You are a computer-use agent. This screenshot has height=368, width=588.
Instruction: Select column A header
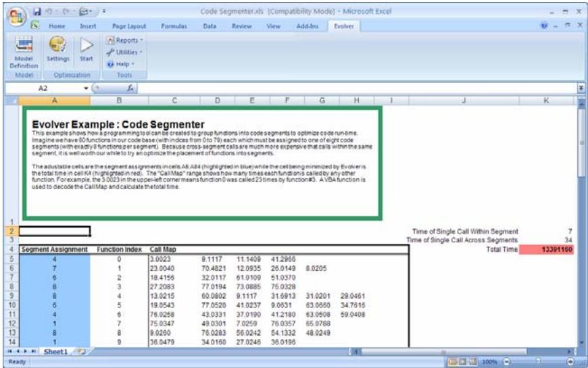tap(55, 101)
